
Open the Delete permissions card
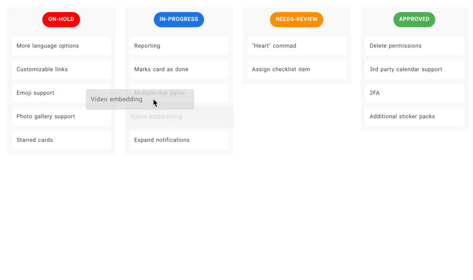pyautogui.click(x=414, y=46)
